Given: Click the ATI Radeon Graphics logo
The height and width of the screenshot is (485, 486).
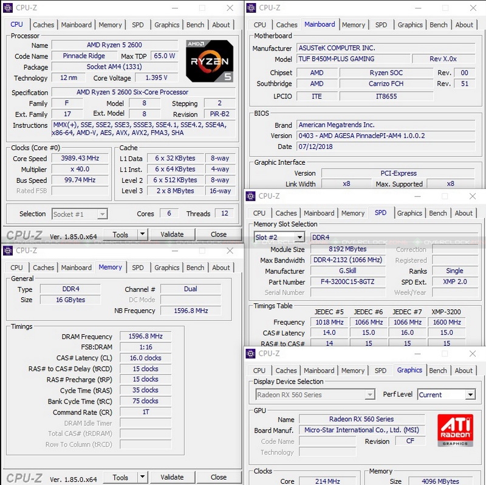Looking at the screenshot, I should pyautogui.click(x=455, y=430).
